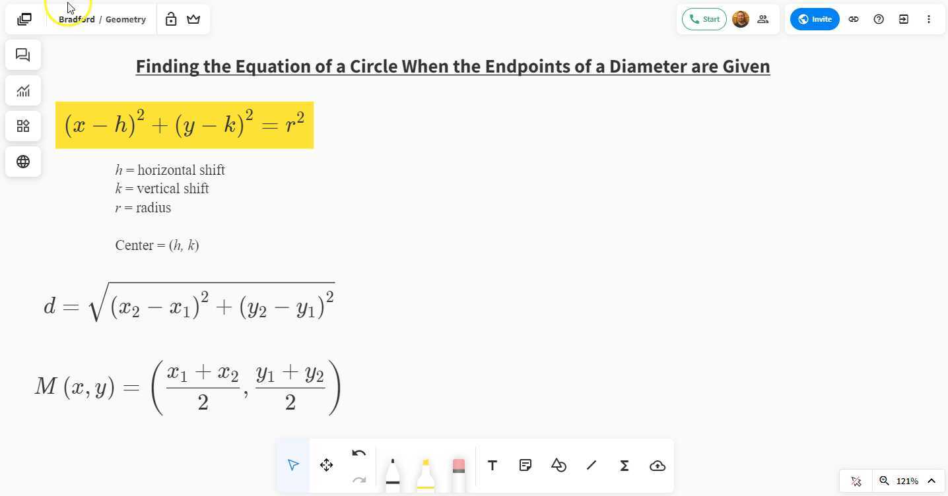
Task: Switch to the Move/Pan tool
Action: 326,465
